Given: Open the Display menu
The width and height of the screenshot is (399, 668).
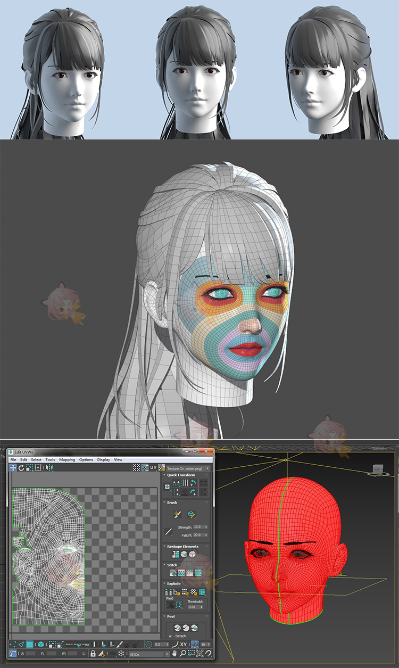Looking at the screenshot, I should pyautogui.click(x=104, y=460).
